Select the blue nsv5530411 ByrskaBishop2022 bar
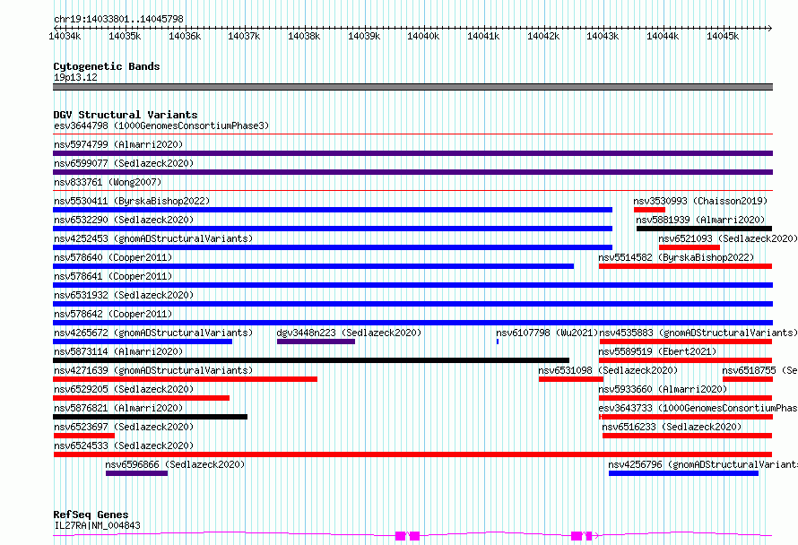Image resolution: width=798 pixels, height=545 pixels. tap(333, 210)
